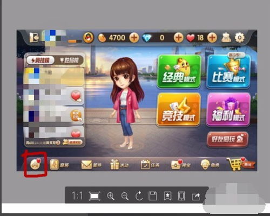Viewport: 270px width, 216px height.
Task: Click the exit door icon in the game
Action: [34, 37]
